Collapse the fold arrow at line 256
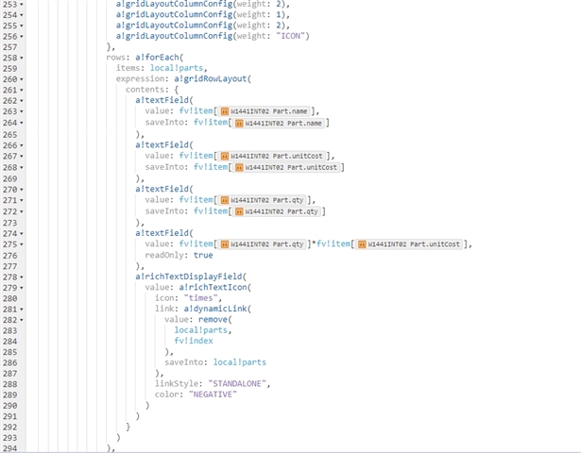This screenshot has height=453, width=581. pos(22,37)
